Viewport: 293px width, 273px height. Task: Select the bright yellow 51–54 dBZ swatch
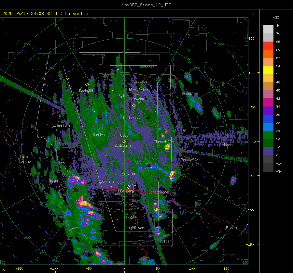click(x=268, y=70)
